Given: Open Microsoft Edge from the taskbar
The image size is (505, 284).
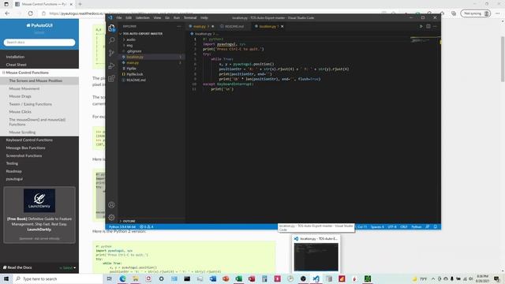Looking at the screenshot, I should click(x=122, y=278).
